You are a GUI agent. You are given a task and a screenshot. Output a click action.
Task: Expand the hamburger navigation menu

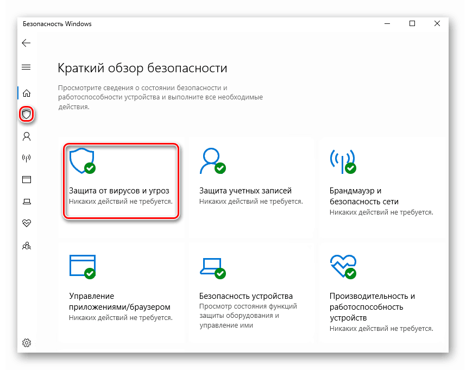(26, 67)
